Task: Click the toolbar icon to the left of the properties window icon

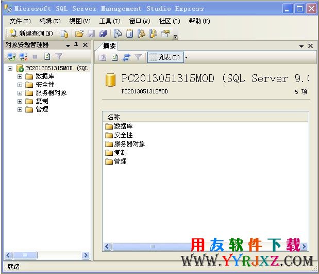Action: 153,34
